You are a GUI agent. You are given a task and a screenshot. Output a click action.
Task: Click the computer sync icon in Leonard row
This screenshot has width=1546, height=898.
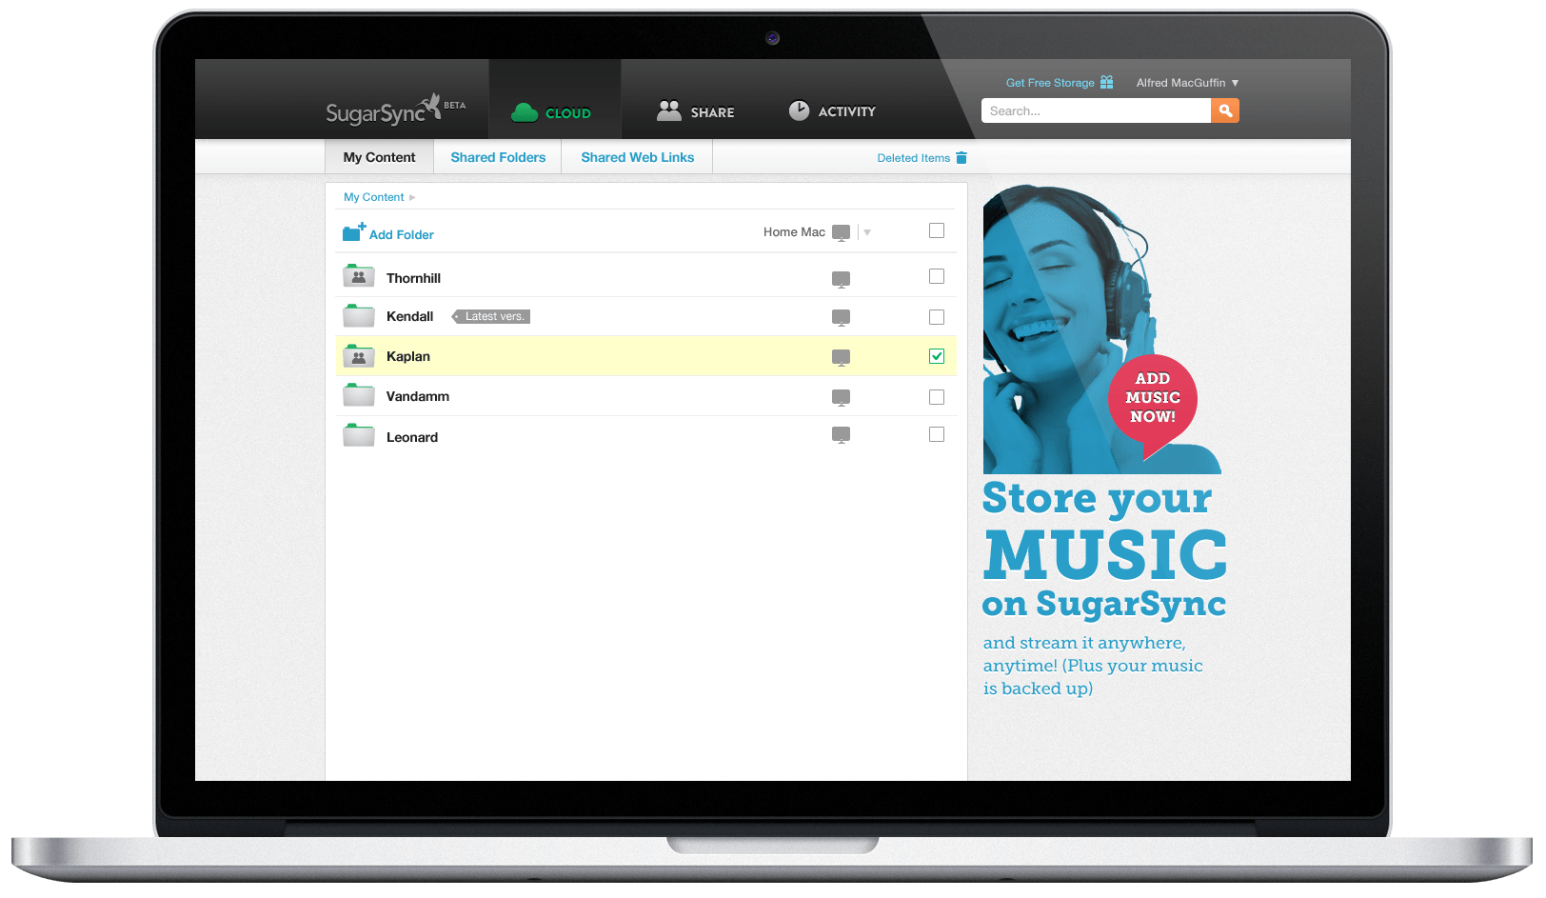point(841,434)
